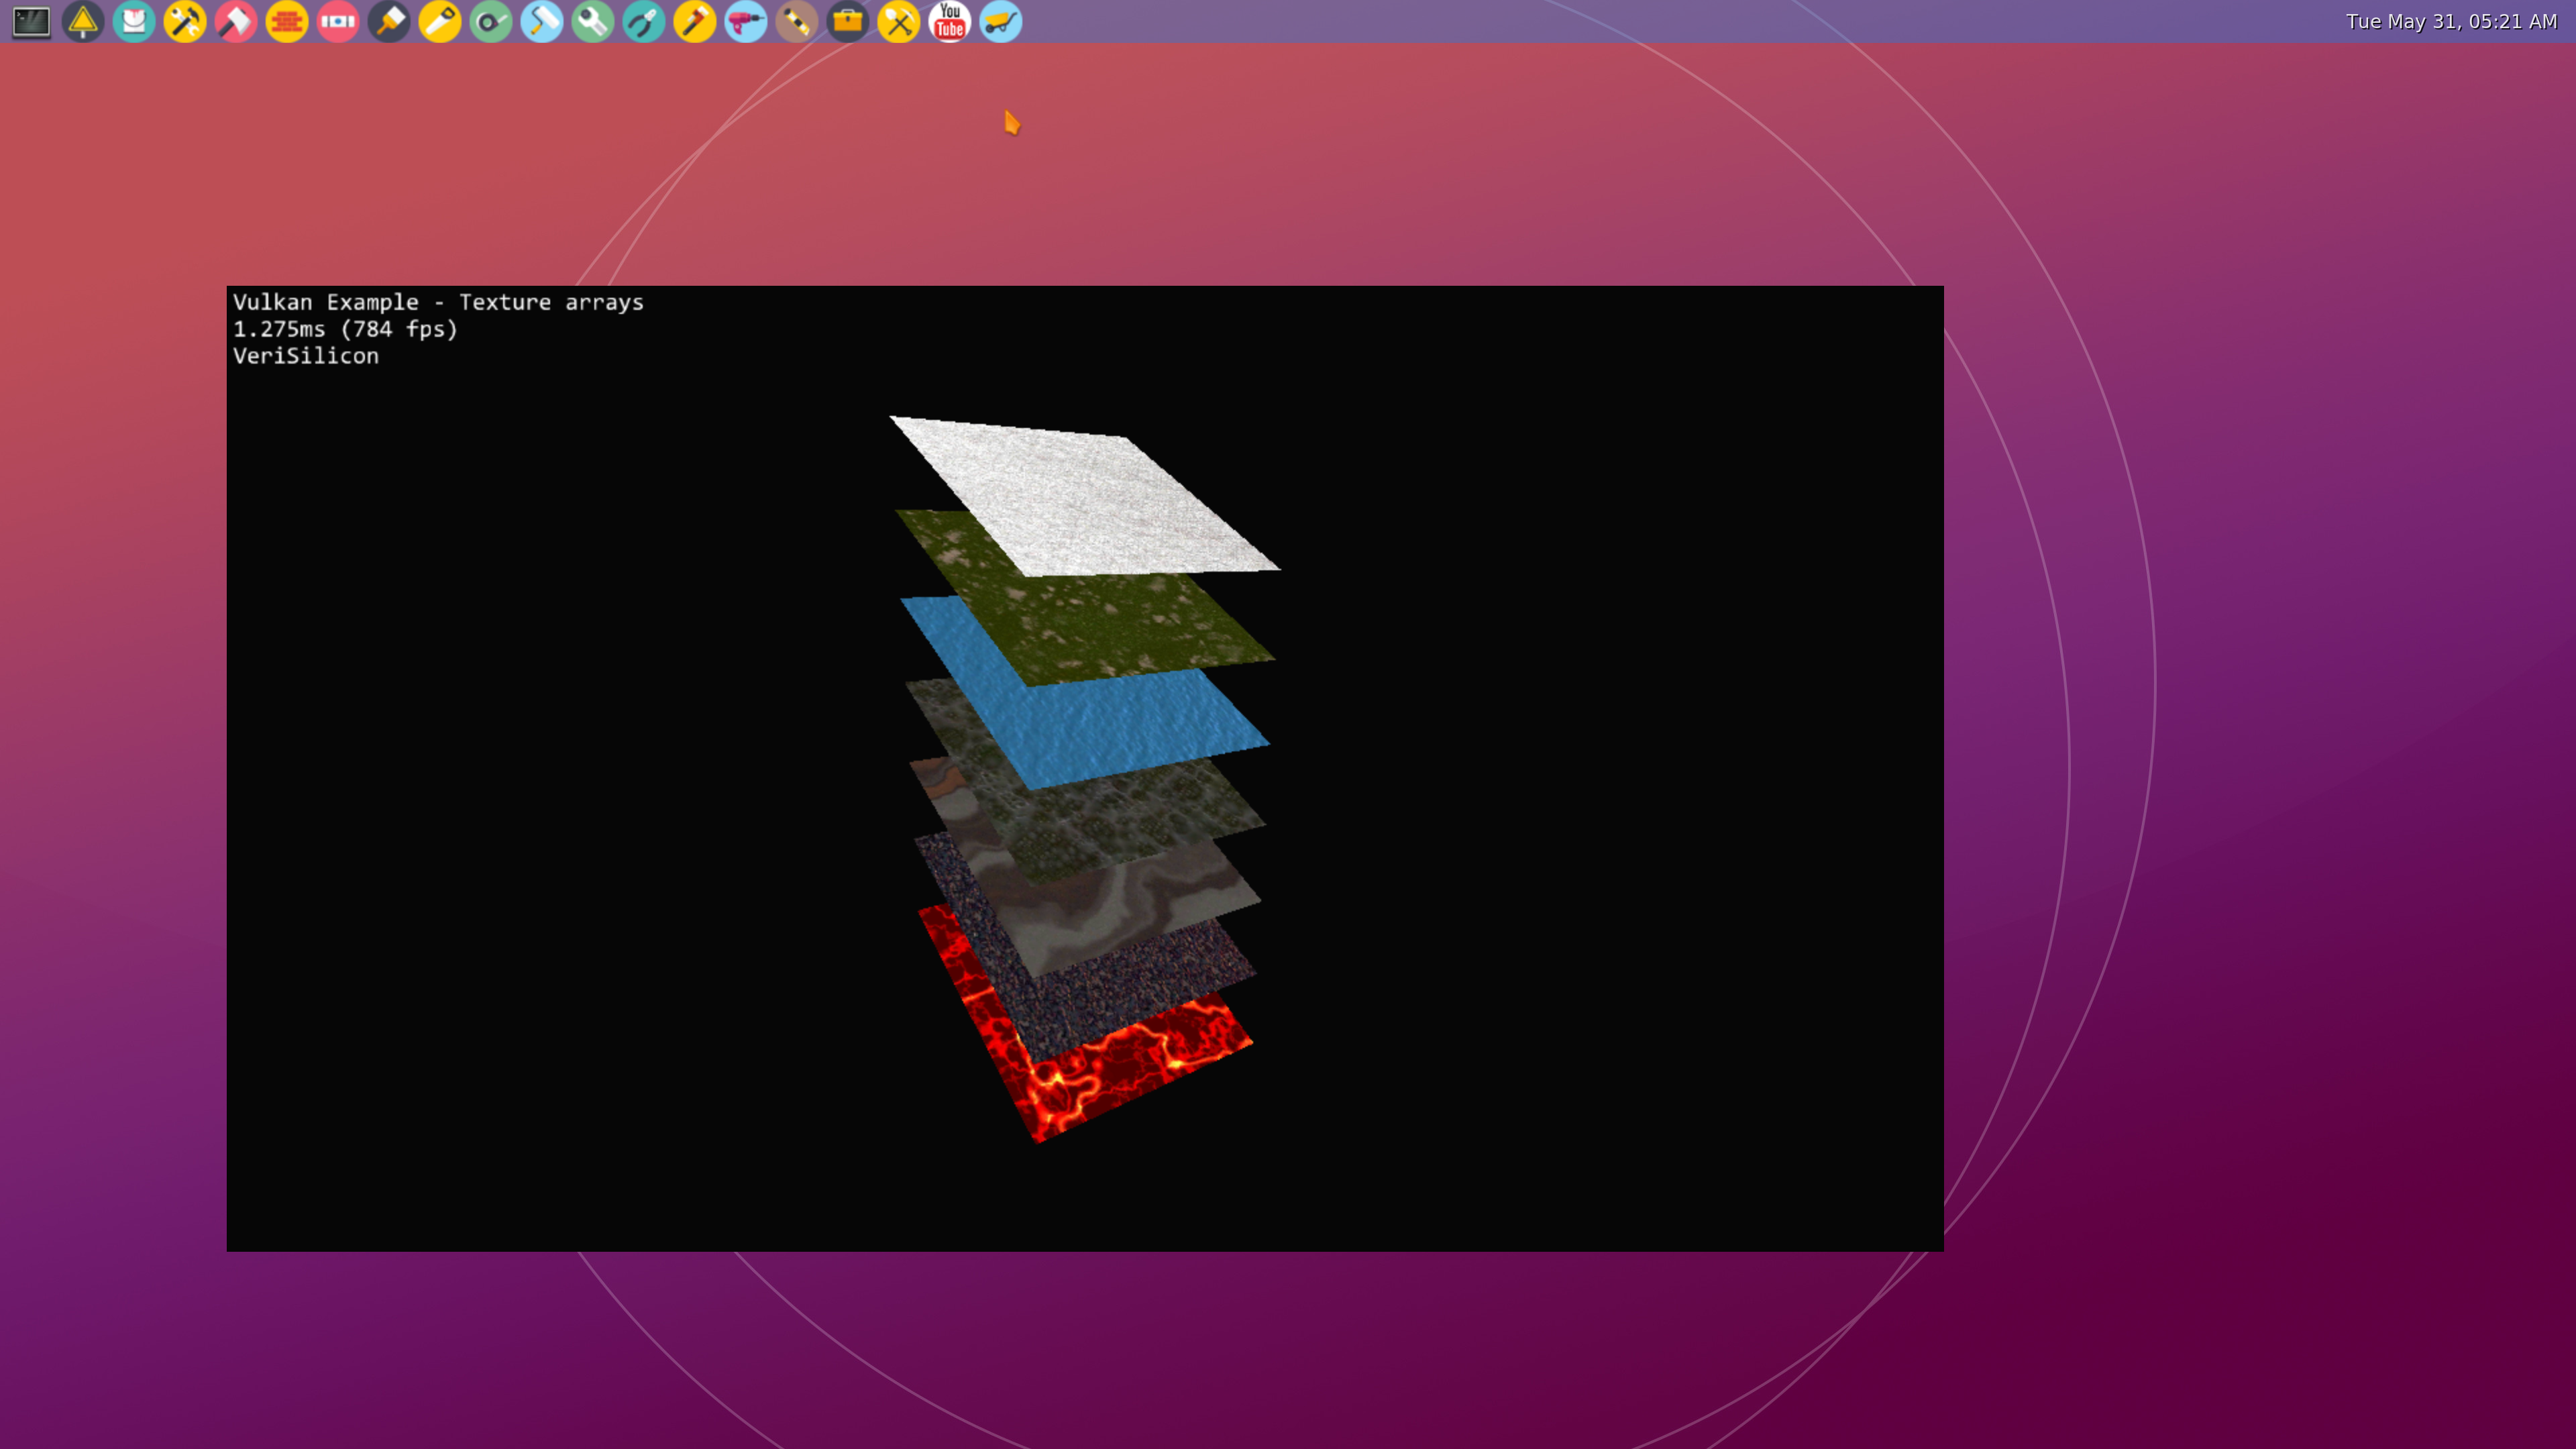This screenshot has height=1449, width=2576.
Task: Open the spirit level icon on pink
Action: coord(338,21)
